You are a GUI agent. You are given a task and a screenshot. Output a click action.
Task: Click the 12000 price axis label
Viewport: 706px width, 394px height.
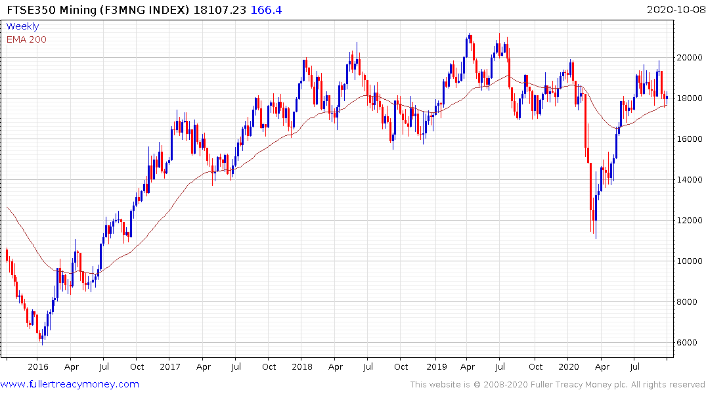(690, 221)
